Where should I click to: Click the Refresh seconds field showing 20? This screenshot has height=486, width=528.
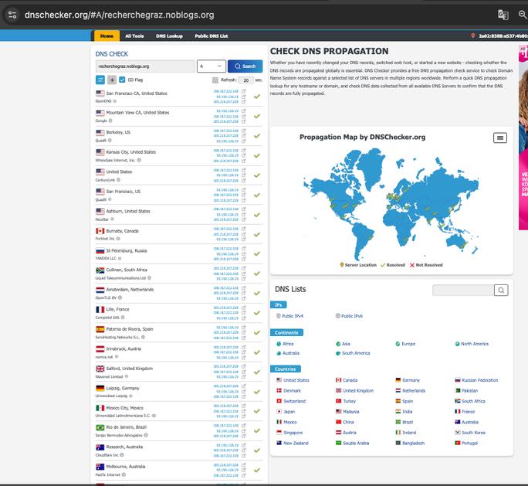[245, 80]
